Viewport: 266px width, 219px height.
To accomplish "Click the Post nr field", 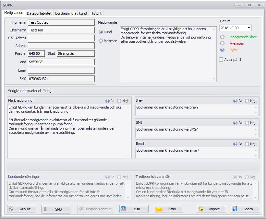I will click(36, 53).
